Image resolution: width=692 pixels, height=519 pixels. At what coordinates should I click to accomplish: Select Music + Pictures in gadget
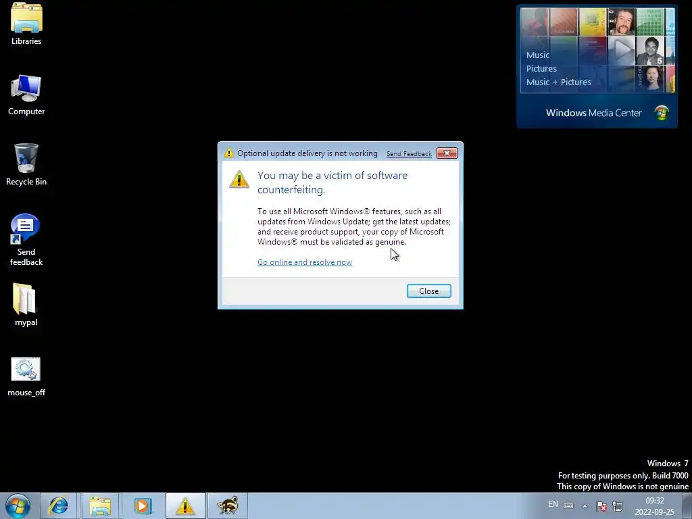coord(558,82)
